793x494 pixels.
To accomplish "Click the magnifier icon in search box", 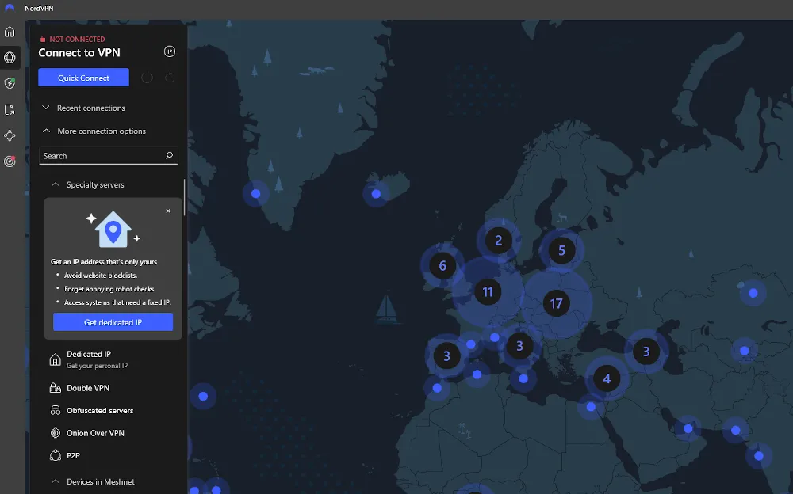I will (x=169, y=156).
